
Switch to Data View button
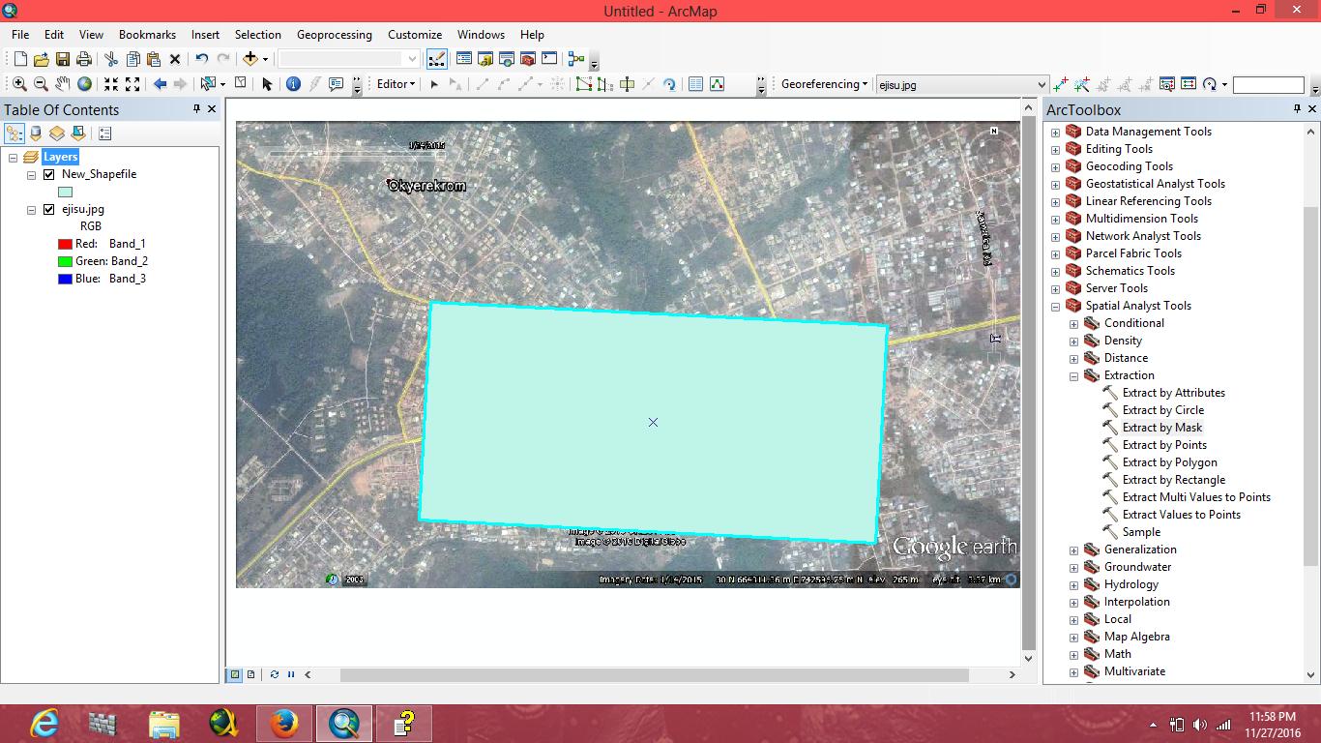235,674
